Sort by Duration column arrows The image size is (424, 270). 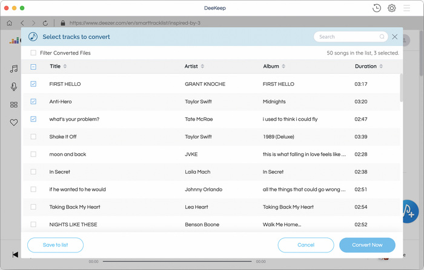(x=381, y=66)
